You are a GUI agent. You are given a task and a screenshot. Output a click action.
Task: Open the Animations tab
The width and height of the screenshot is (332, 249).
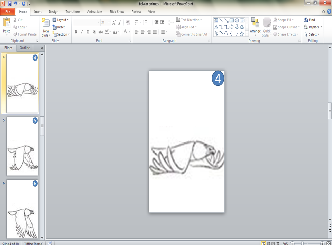[95, 12]
